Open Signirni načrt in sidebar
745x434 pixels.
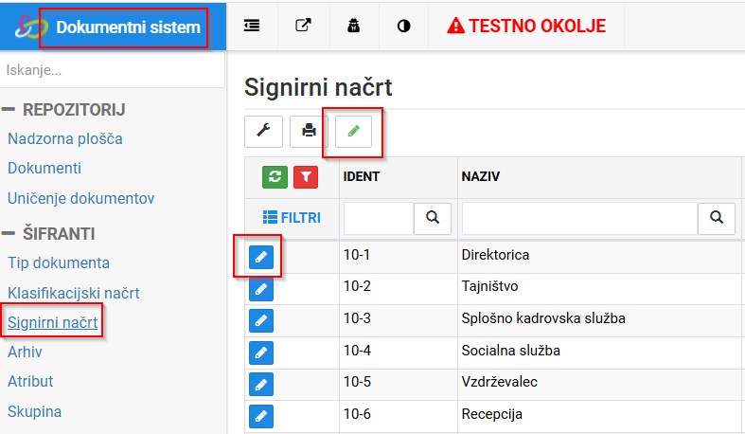pyautogui.click(x=52, y=323)
